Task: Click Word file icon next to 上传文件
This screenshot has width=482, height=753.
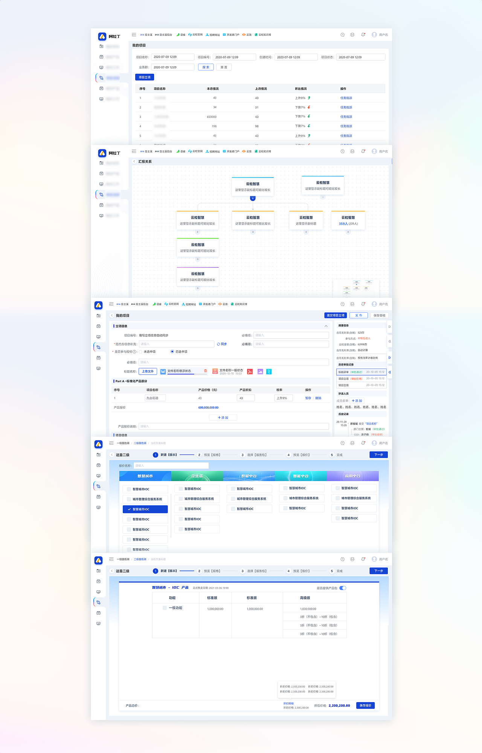Action: coord(163,372)
